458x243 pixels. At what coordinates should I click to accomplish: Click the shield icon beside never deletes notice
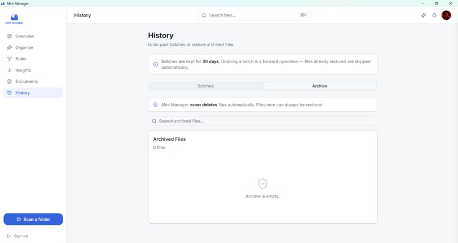click(155, 104)
